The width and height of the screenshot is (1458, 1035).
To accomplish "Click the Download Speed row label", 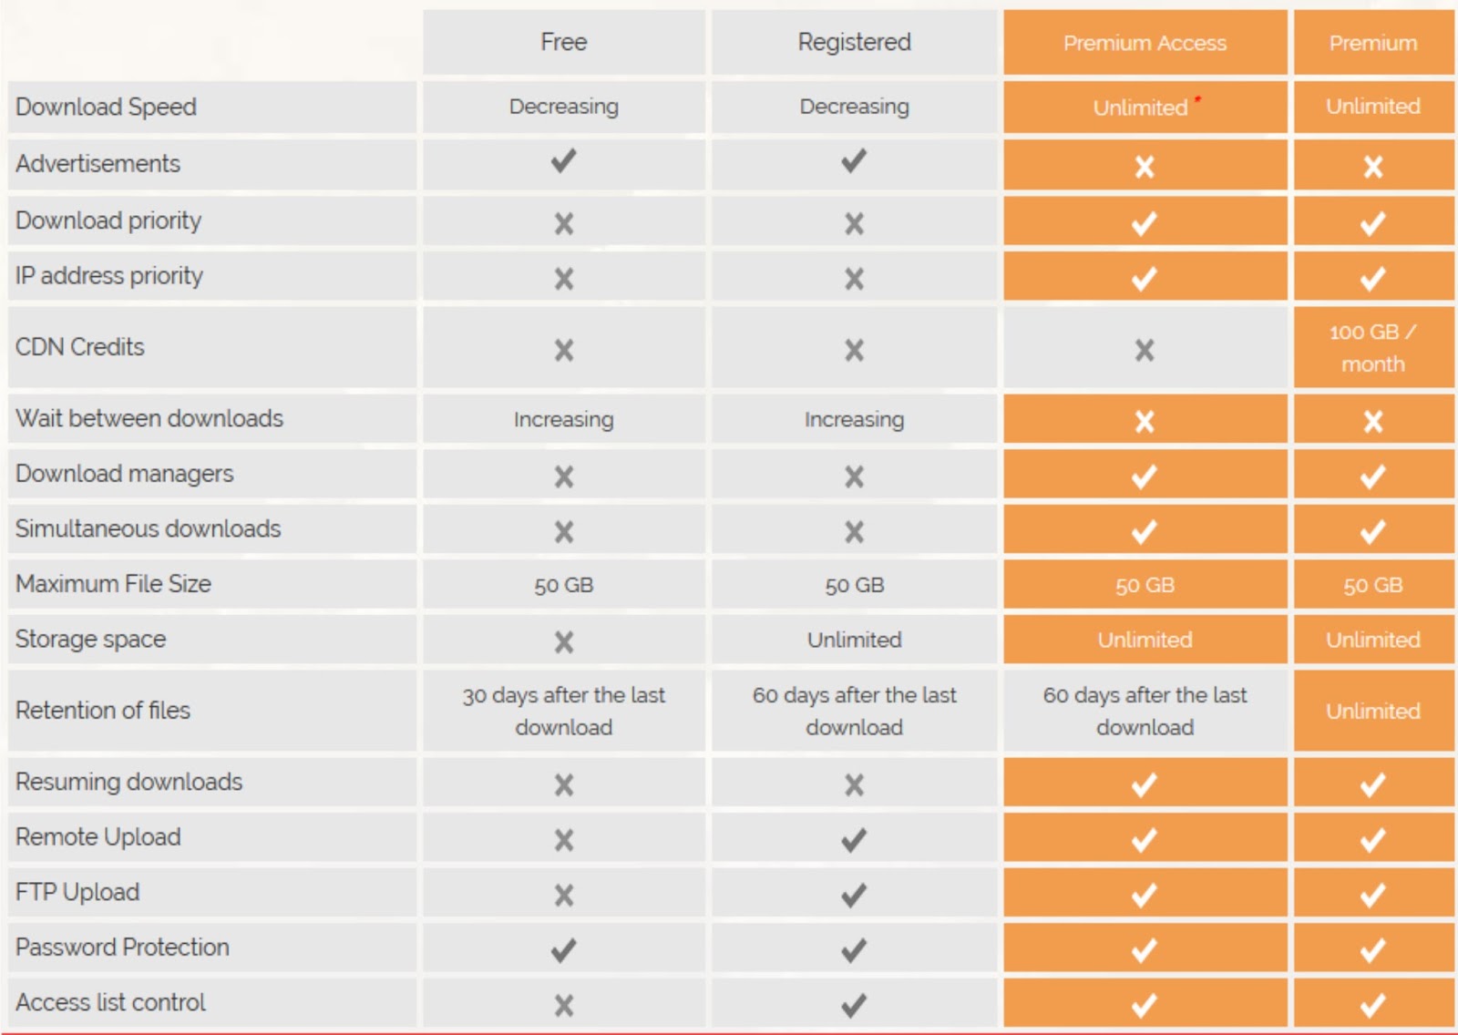I will pyautogui.click(x=107, y=107).
